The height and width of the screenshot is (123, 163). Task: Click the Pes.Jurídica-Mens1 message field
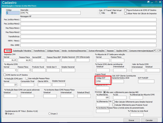click(88, 20)
